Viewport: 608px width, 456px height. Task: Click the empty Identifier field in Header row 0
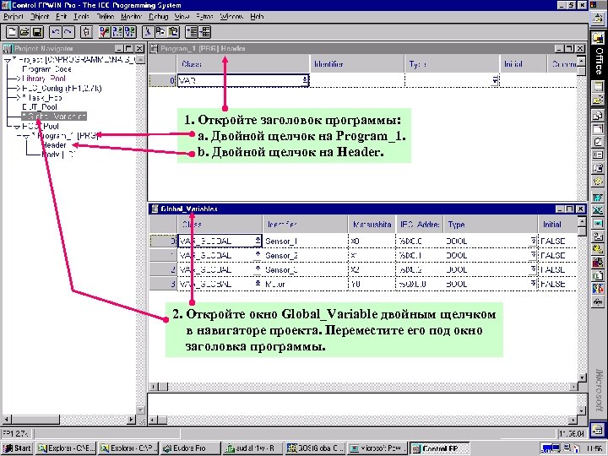click(357, 81)
